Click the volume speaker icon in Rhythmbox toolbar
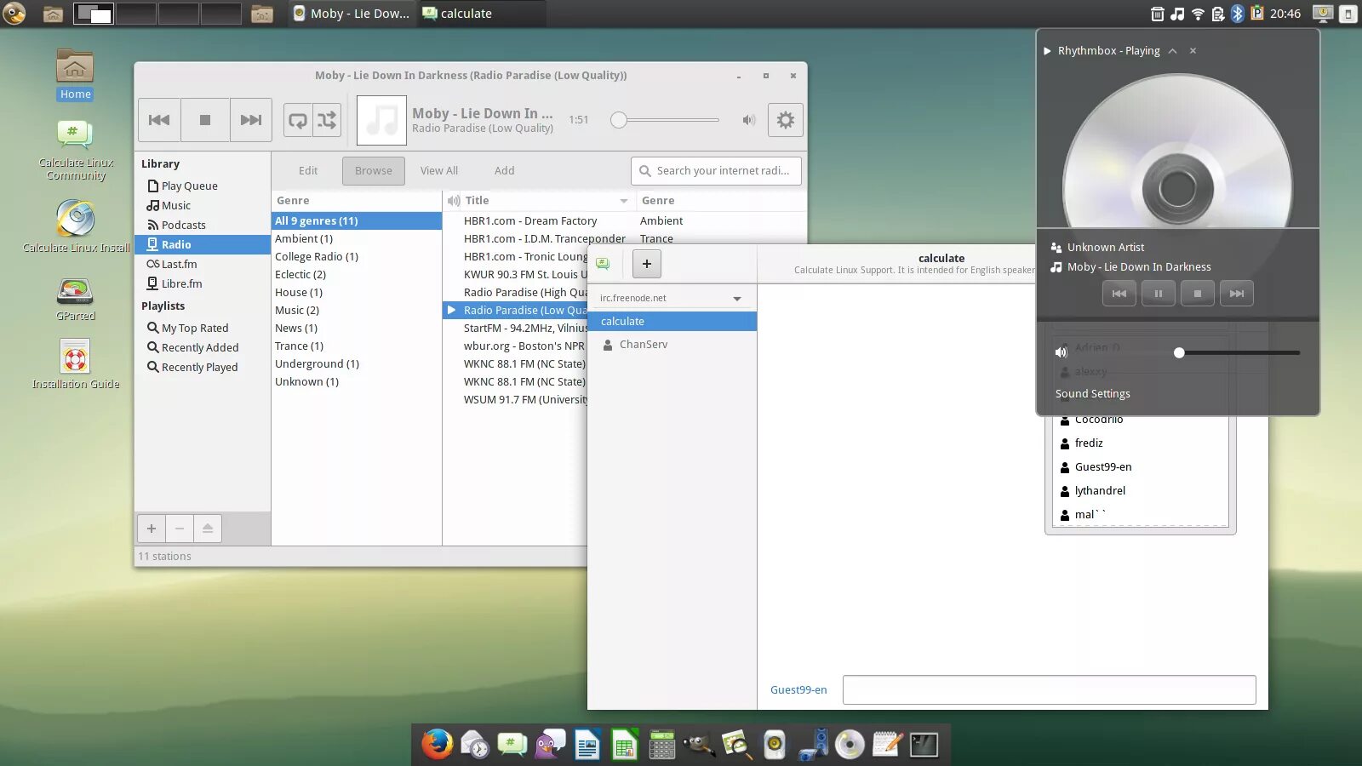This screenshot has width=1362, height=766. click(x=749, y=120)
